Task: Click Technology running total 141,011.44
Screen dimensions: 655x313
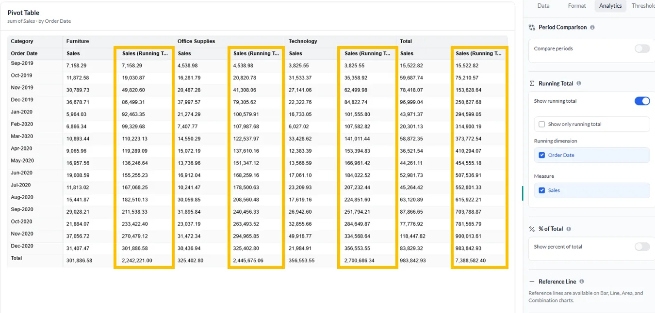Action: (x=357, y=139)
